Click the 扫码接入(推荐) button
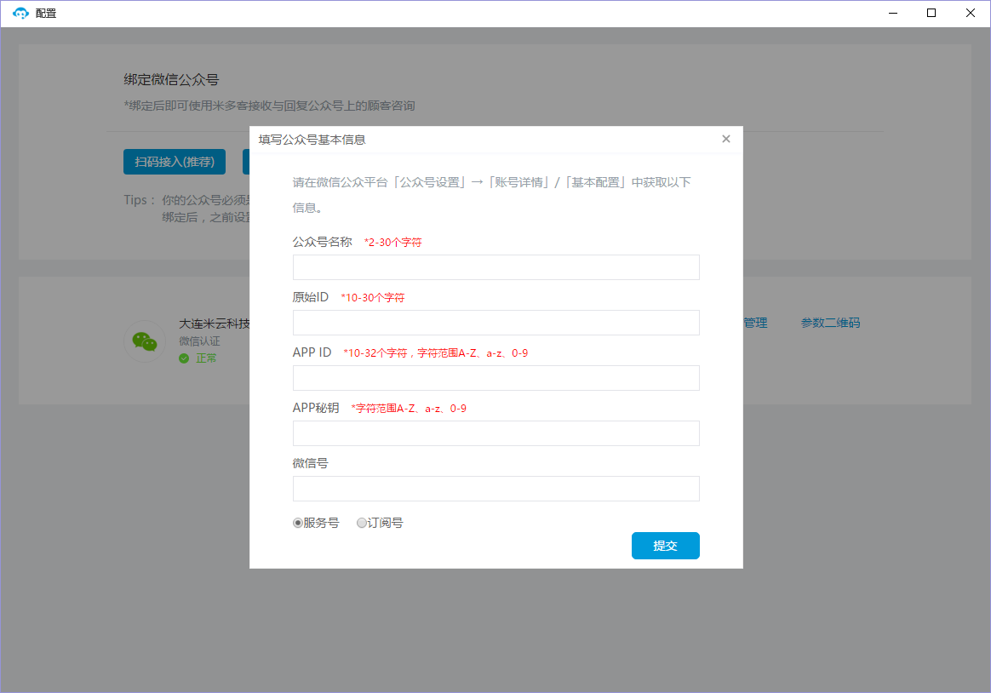 (175, 162)
